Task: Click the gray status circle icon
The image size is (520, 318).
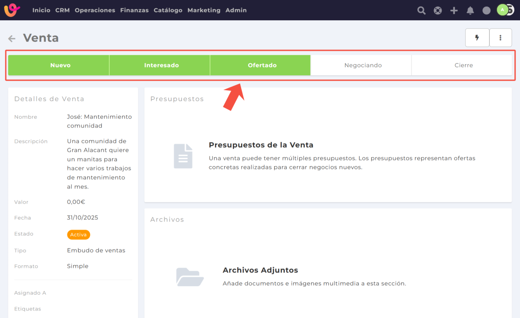Action: pyautogui.click(x=487, y=11)
